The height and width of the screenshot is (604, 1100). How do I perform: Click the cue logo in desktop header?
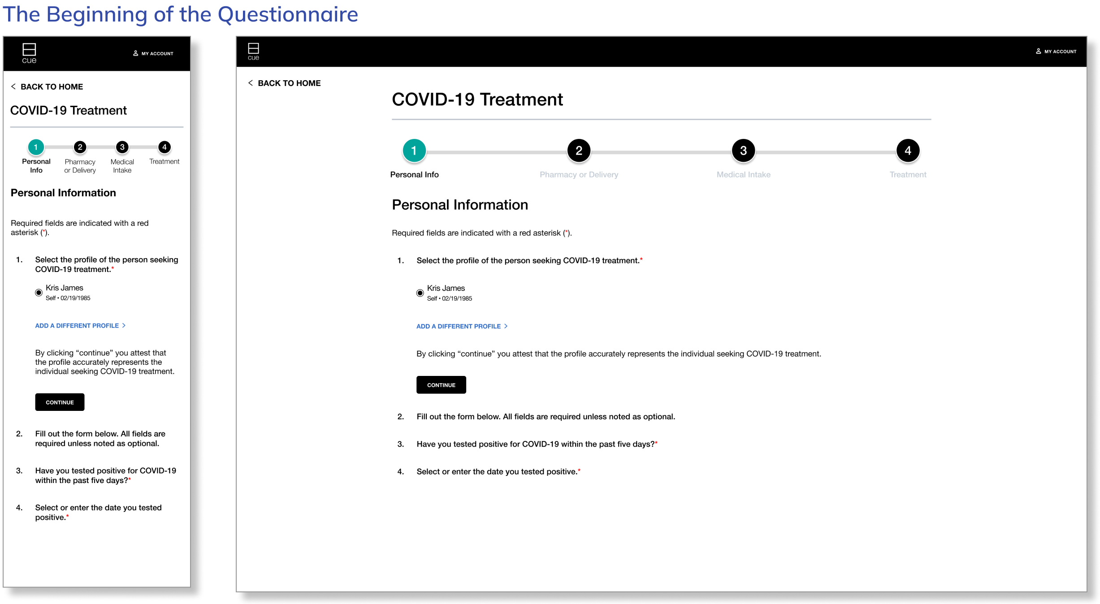[253, 51]
